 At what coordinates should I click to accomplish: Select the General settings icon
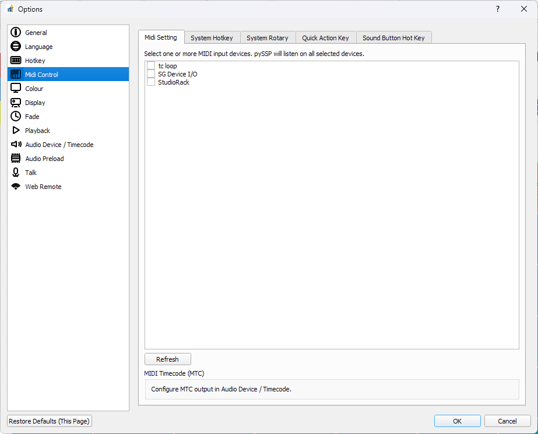16,32
